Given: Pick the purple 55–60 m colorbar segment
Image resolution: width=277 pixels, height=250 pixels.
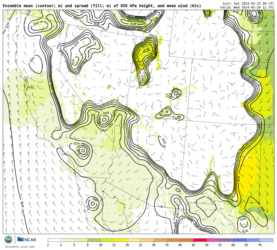Looking at the screenshot, I should pyautogui.click(x=226, y=240).
